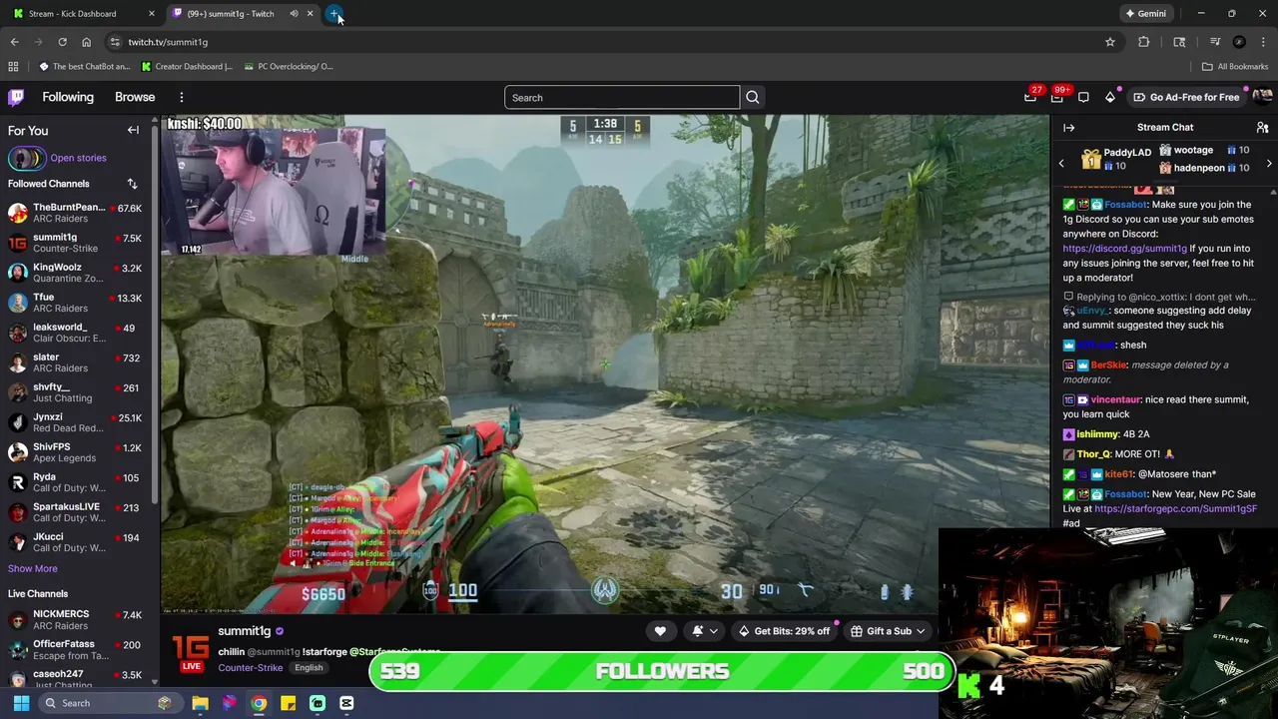
Task: Submit search with the magnifier button
Action: tap(753, 97)
